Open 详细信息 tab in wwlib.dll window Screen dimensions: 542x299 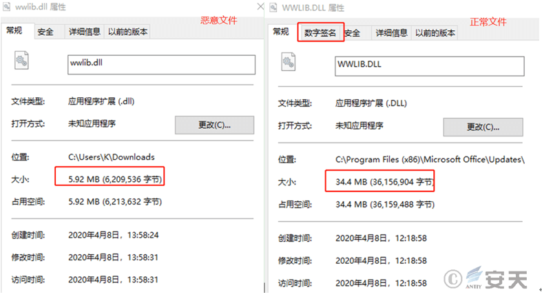[x=84, y=32]
